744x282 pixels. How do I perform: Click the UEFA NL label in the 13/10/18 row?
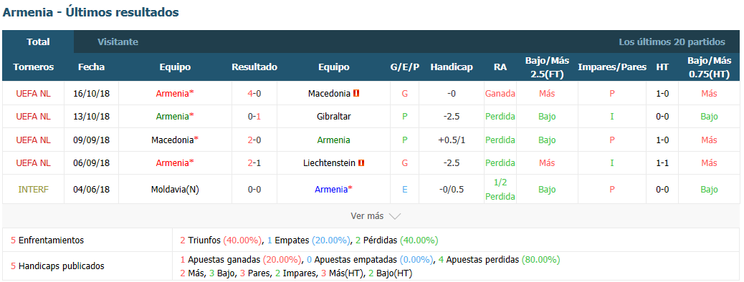pos(33,117)
